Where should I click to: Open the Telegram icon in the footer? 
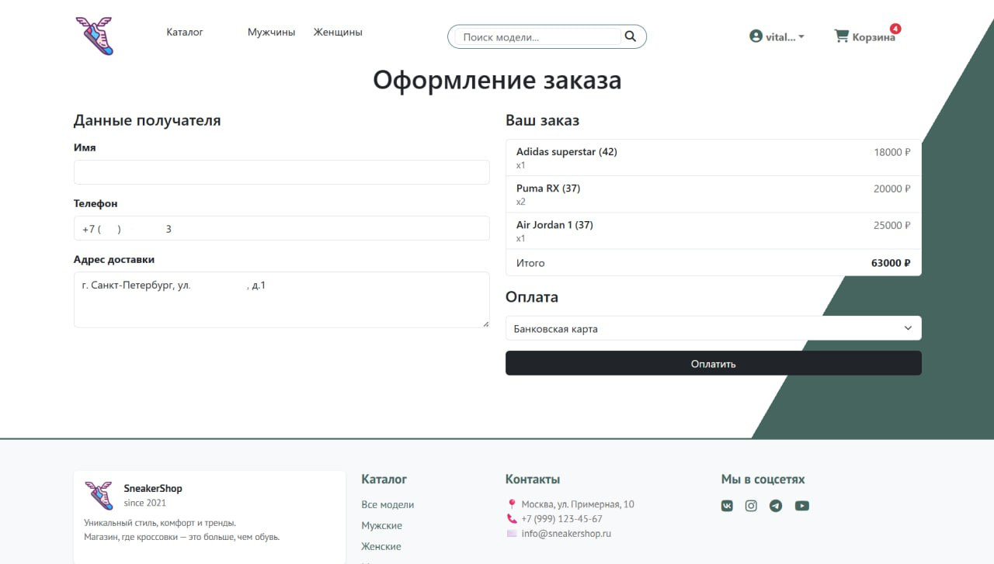pos(776,506)
